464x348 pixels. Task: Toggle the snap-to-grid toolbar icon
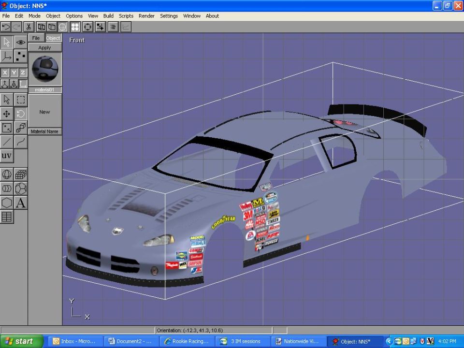(101, 27)
